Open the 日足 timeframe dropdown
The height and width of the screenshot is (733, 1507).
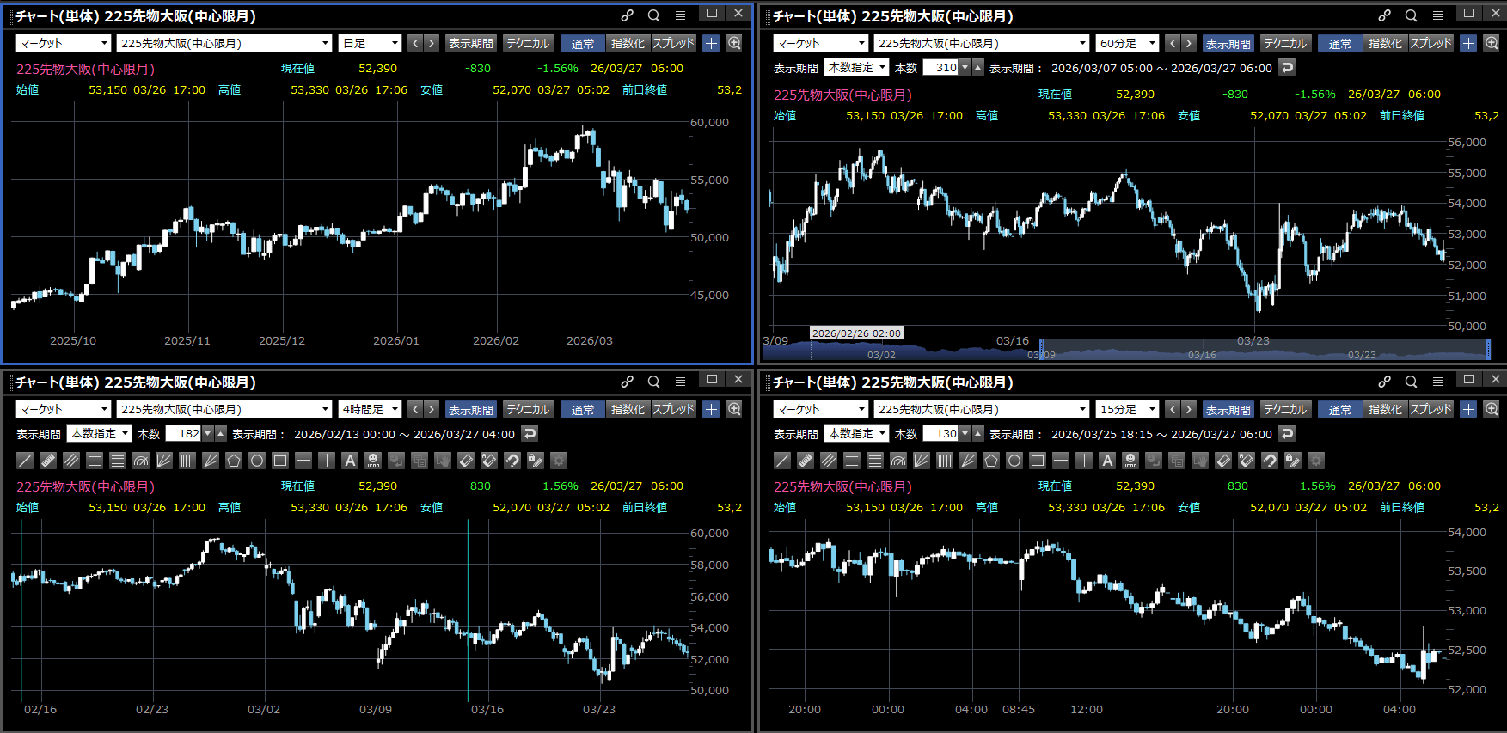371,43
